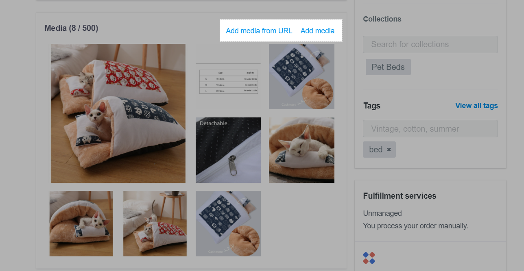Select the Pet Beds collection chip
The image size is (524, 271).
388,67
